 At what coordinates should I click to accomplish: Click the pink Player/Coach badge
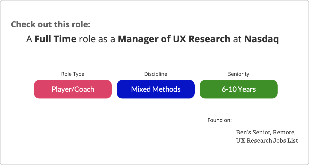73,89
